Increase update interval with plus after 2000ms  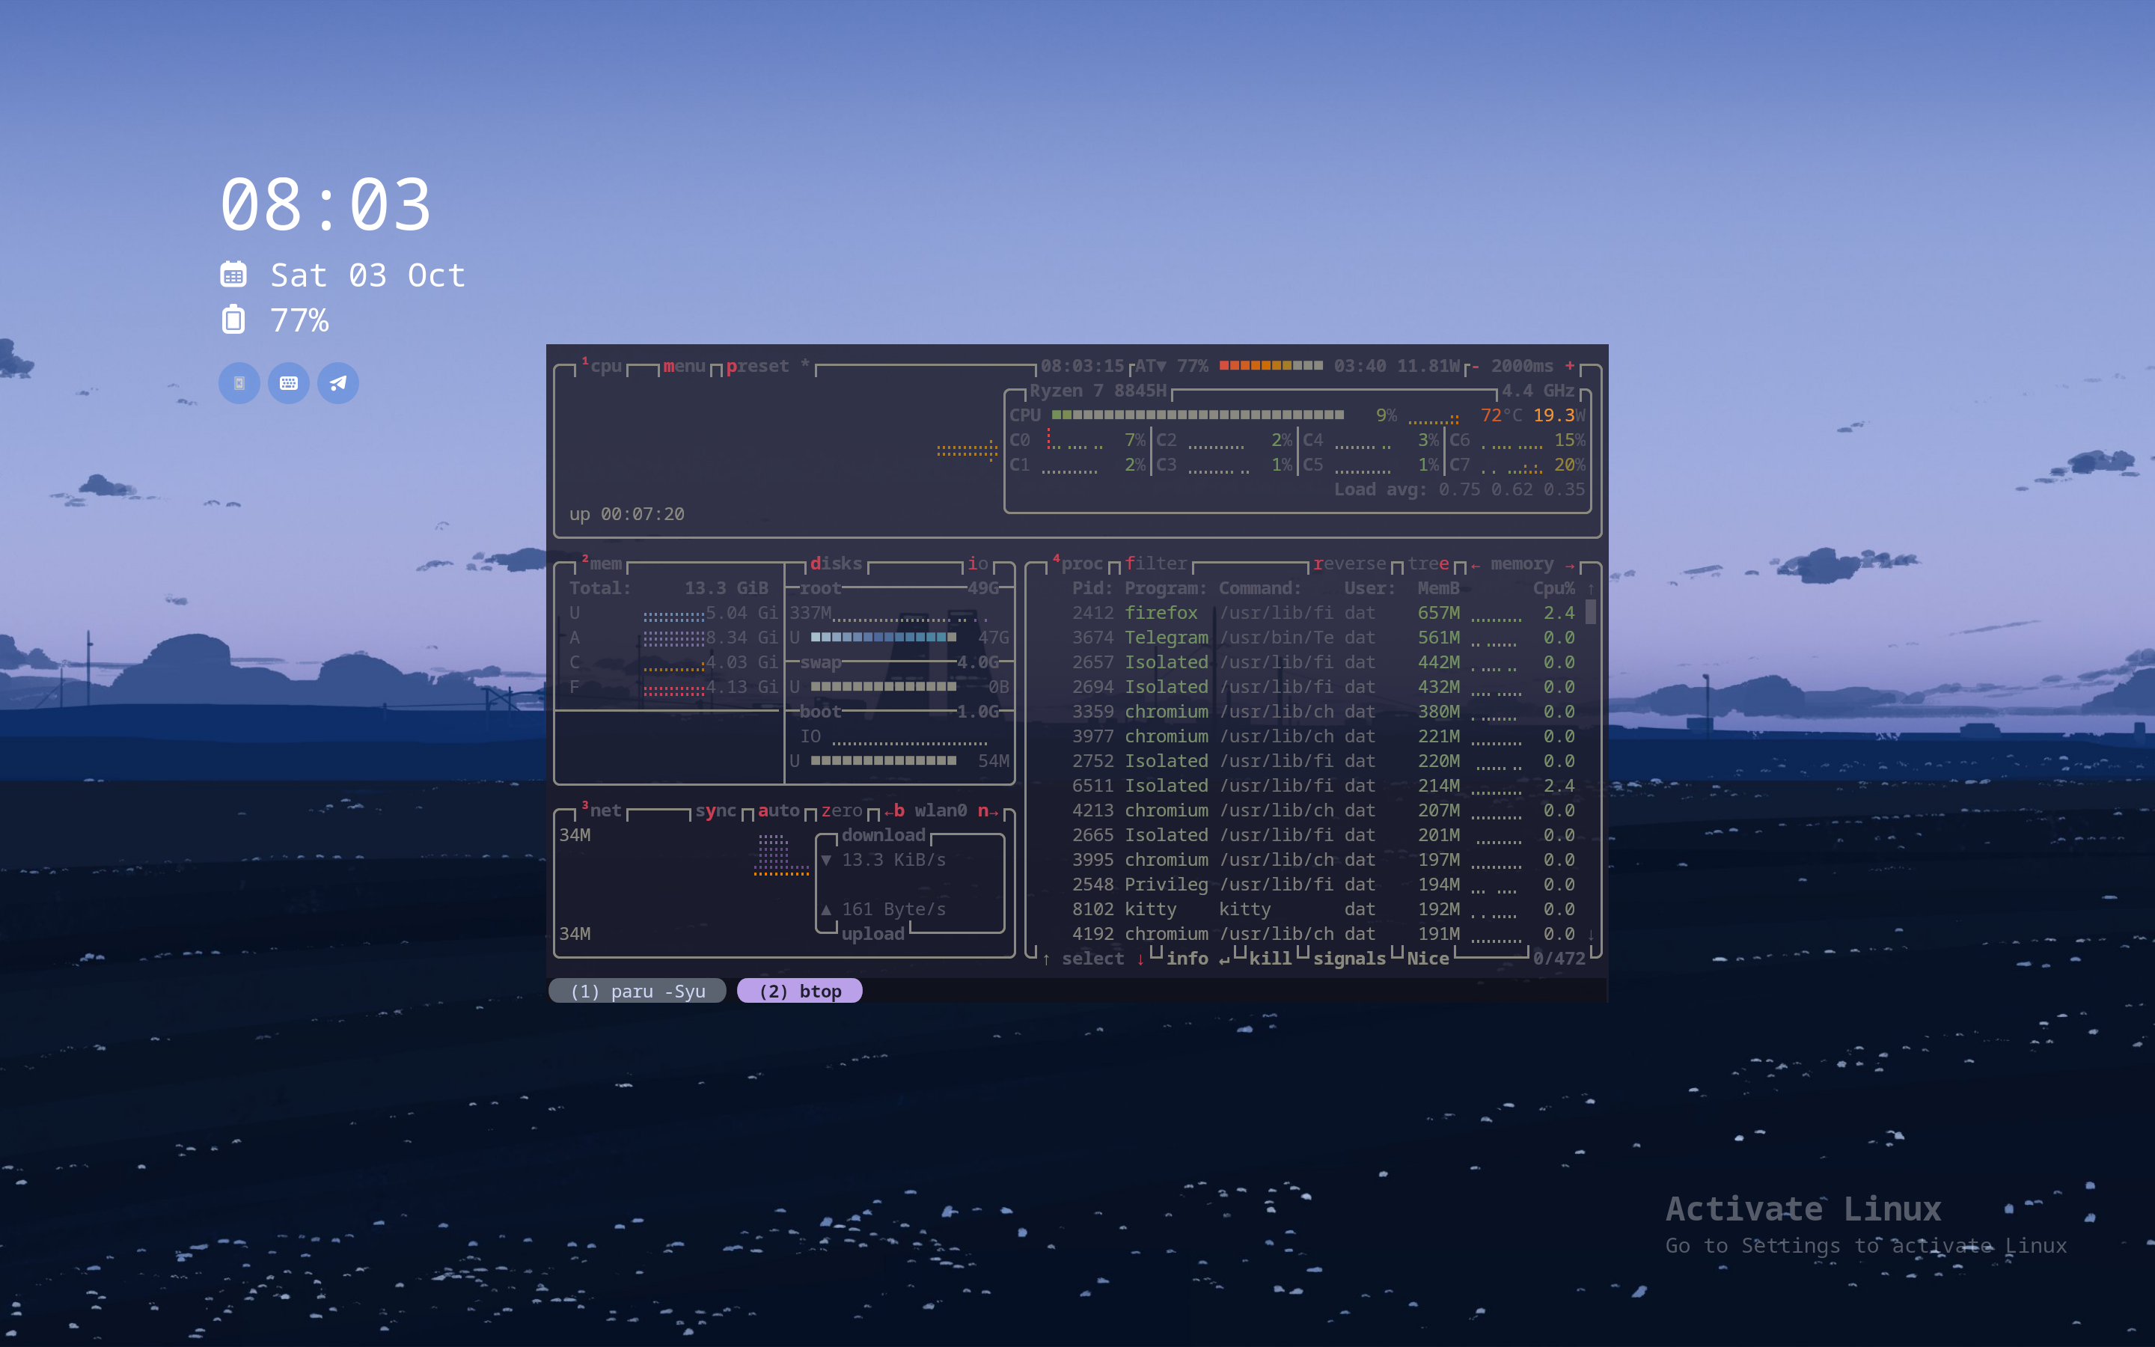click(x=1570, y=366)
